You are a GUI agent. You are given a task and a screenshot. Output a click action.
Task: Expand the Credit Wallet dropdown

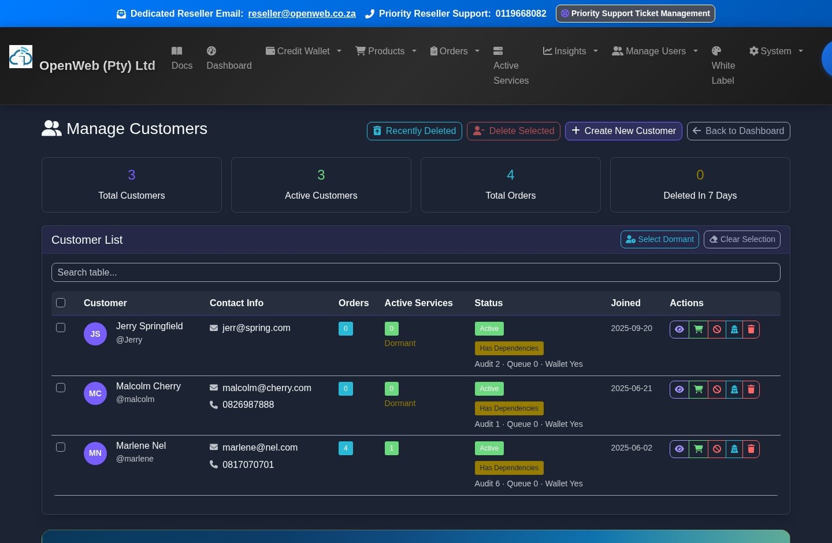[303, 51]
